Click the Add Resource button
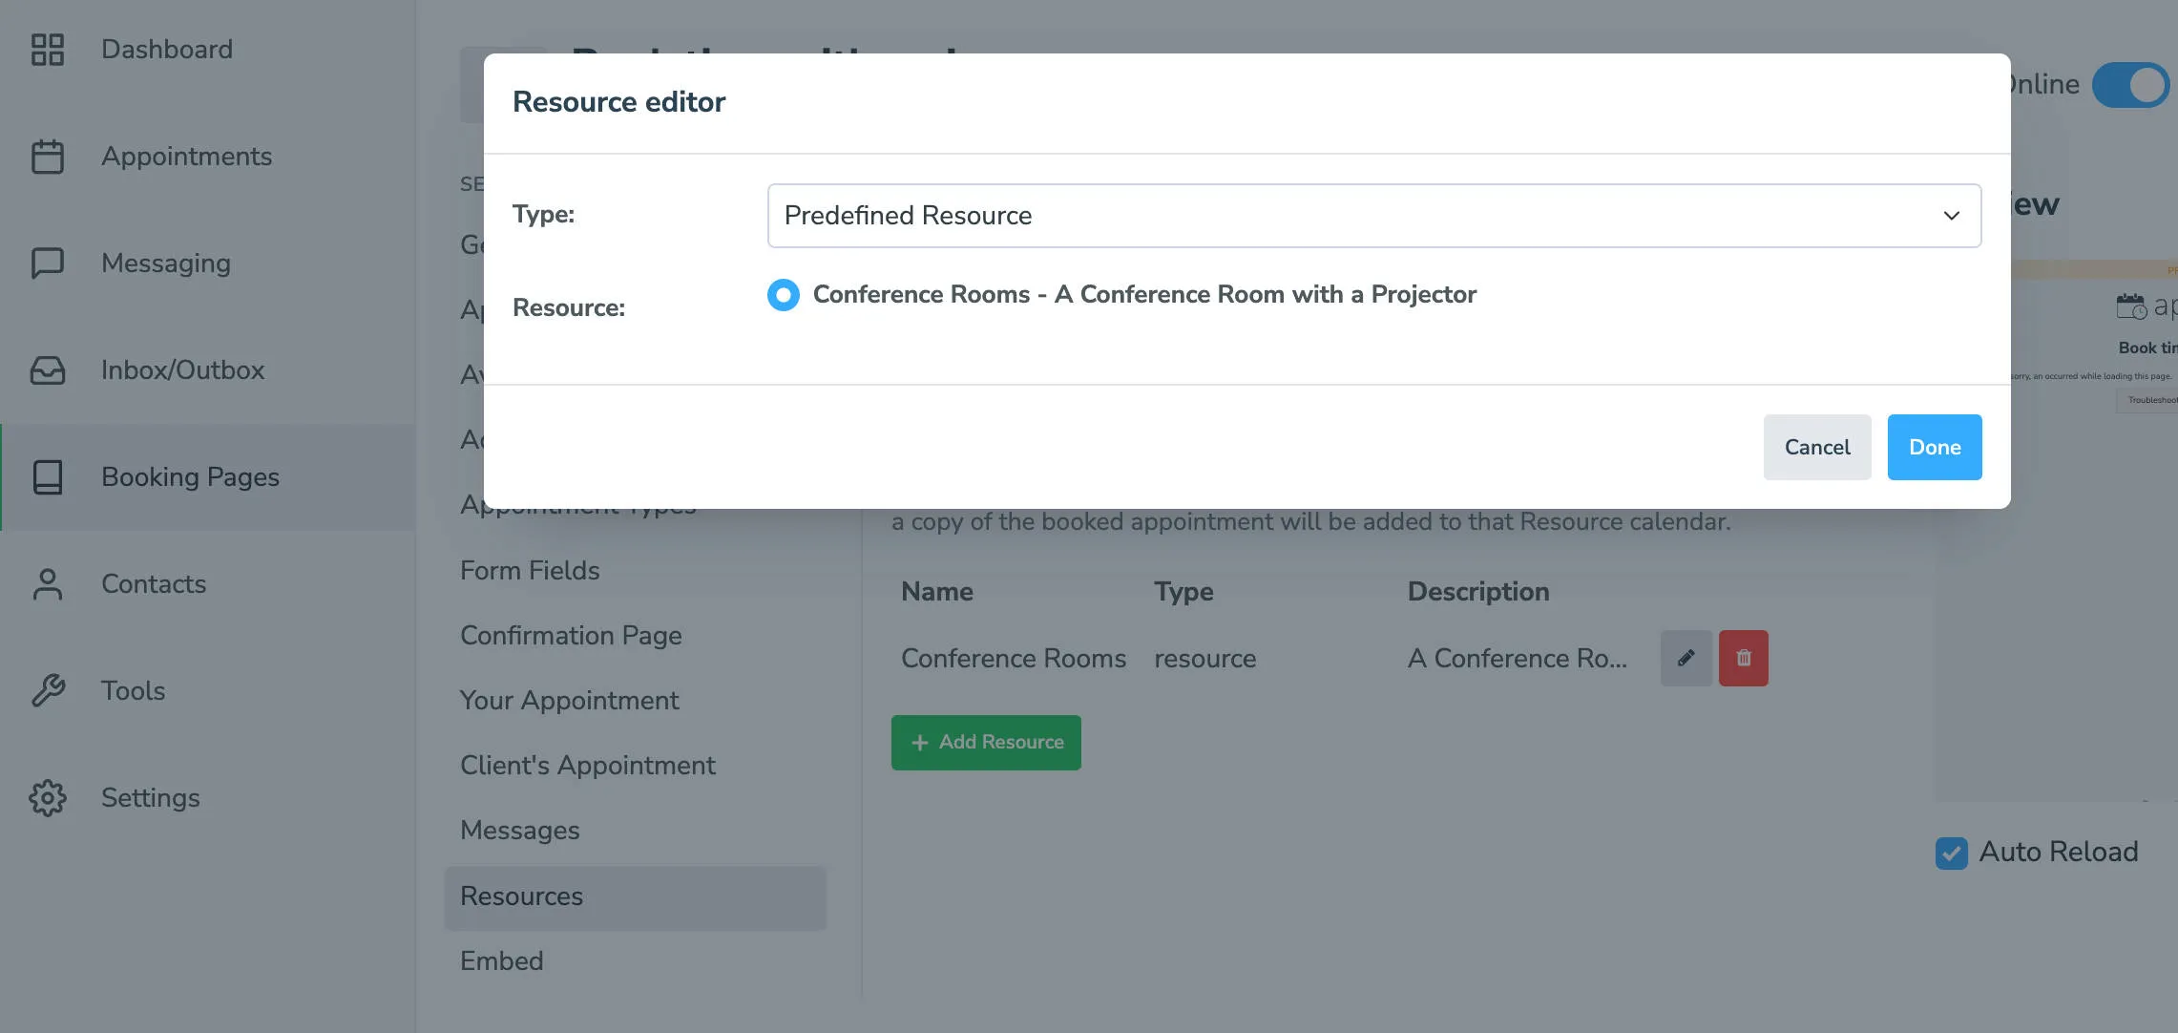 985,742
